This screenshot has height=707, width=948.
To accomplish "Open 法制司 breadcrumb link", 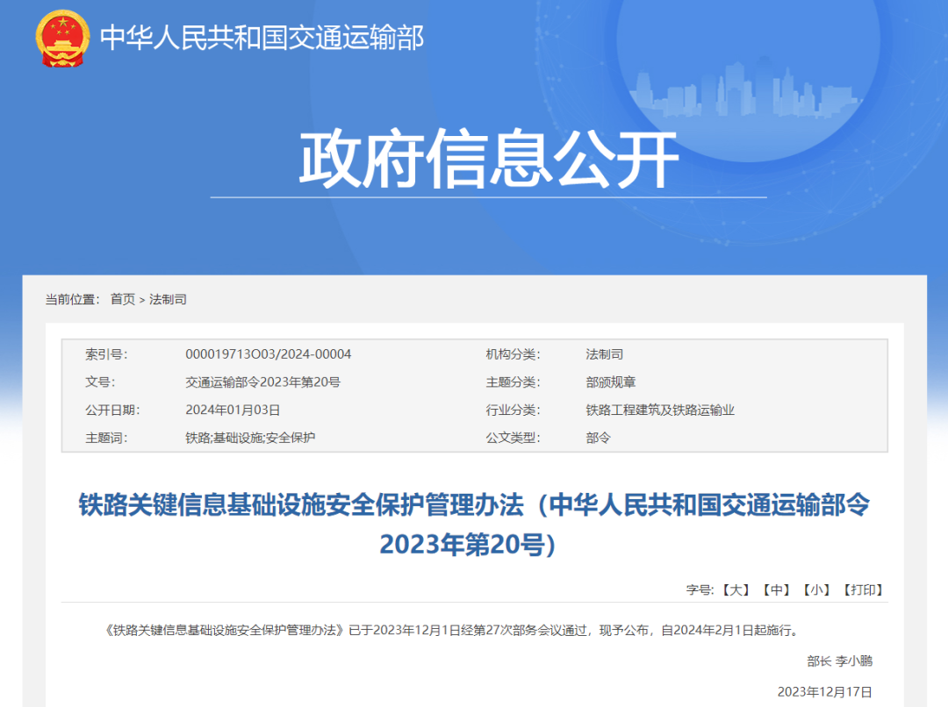I will coord(168,299).
